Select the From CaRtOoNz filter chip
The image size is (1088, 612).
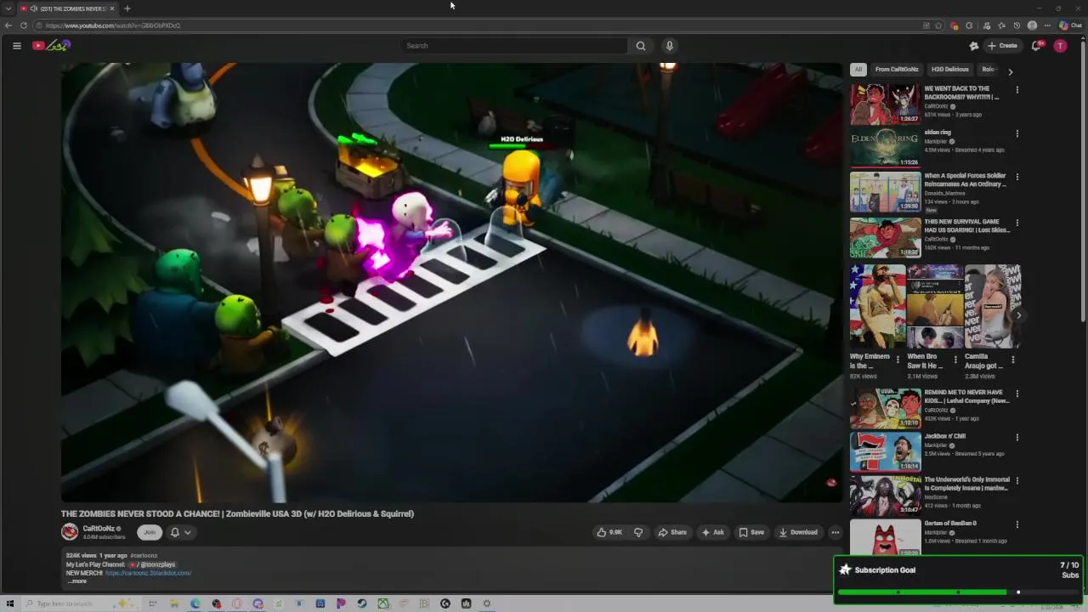point(897,70)
